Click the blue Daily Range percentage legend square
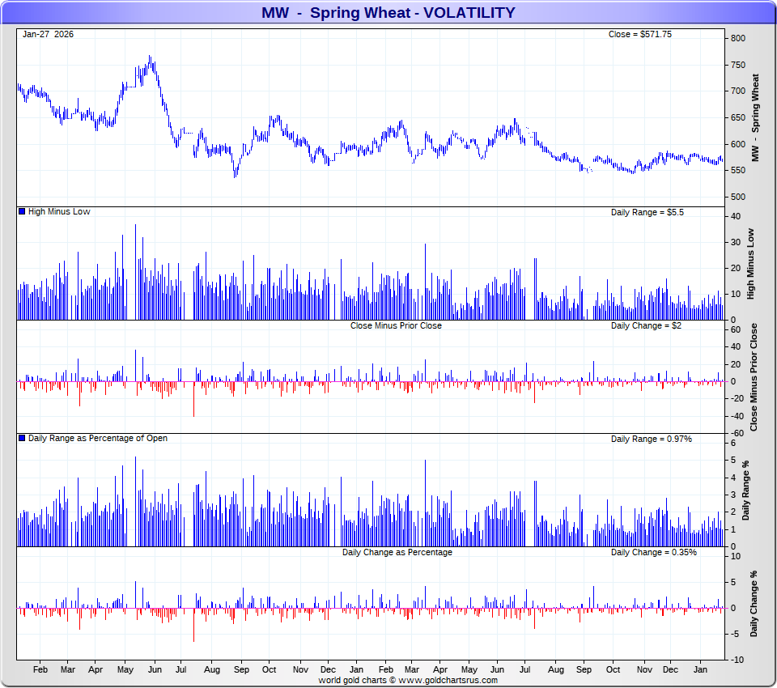Viewport: 777px width, 688px height. (22, 438)
